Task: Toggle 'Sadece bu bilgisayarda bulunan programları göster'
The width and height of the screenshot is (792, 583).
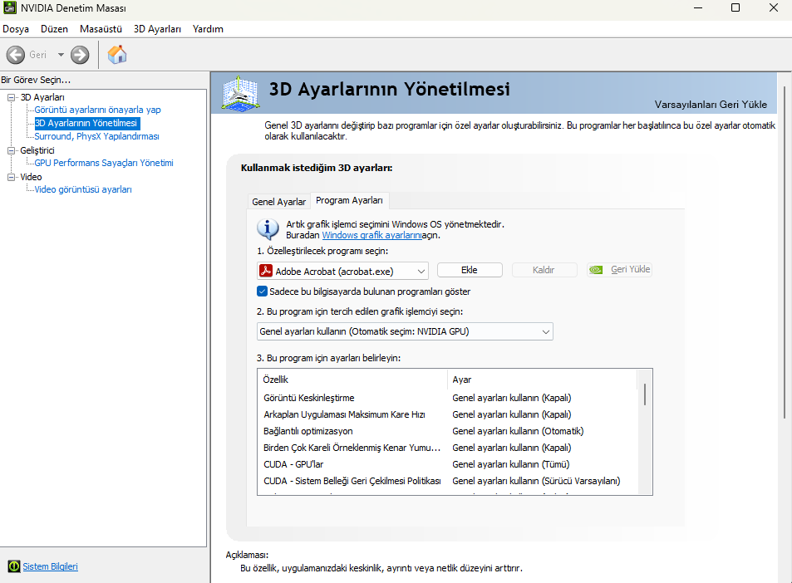Action: [x=262, y=291]
